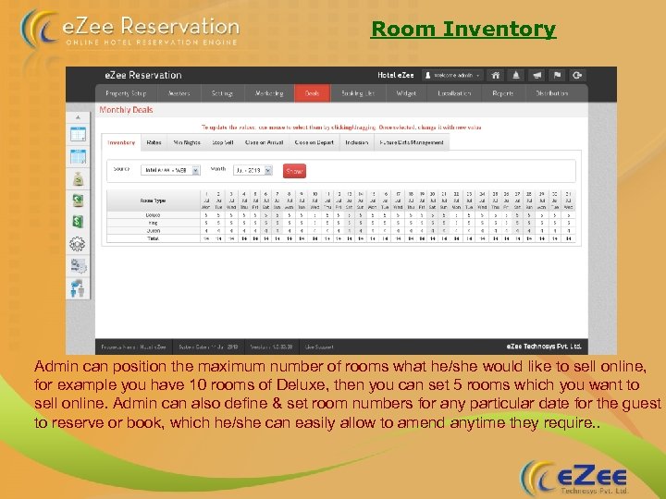Click the Version status bar entry
Screen dimensions: 666x499
pyautogui.click(x=271, y=347)
